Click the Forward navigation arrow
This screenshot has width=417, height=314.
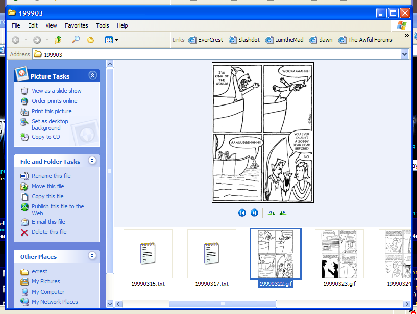(37, 40)
